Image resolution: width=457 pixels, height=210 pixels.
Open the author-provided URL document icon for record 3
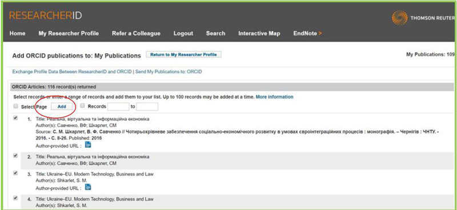click(88, 187)
